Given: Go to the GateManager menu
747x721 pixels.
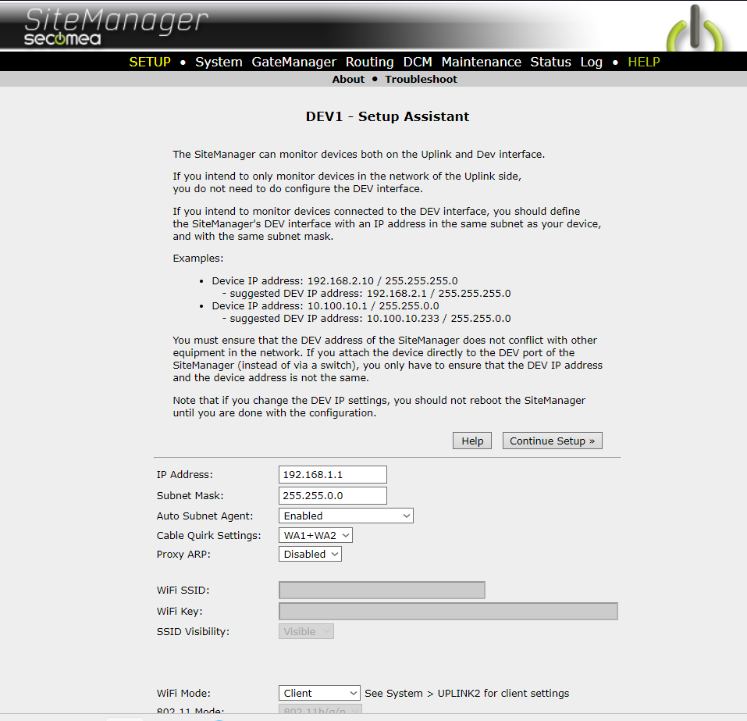Looking at the screenshot, I should [x=294, y=62].
